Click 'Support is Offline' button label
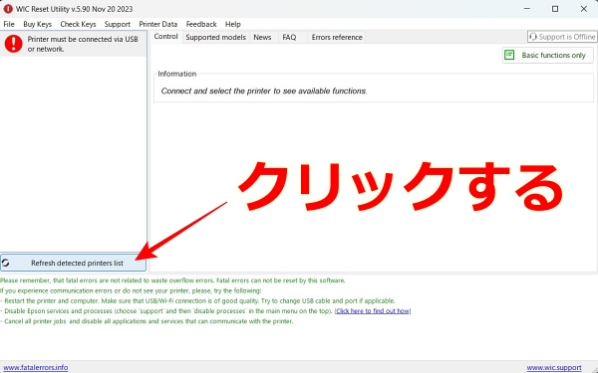This screenshot has width=598, height=373. 567,37
